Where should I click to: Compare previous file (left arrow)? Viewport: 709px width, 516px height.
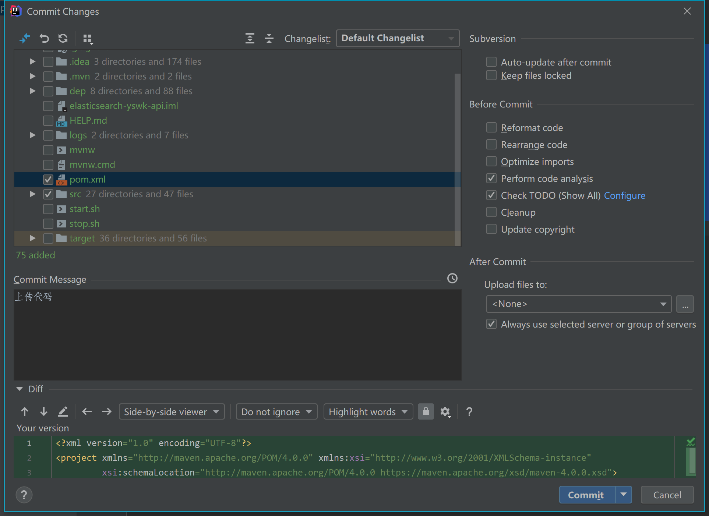coord(87,411)
